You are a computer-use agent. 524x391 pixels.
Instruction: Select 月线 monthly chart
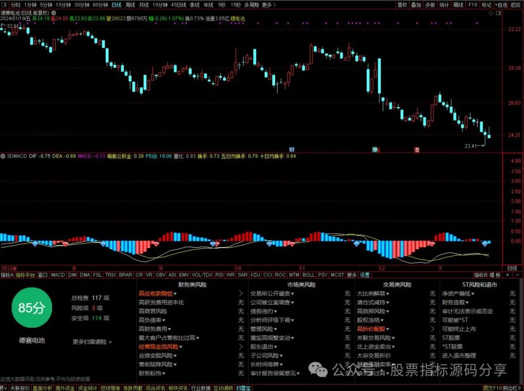click(x=144, y=5)
